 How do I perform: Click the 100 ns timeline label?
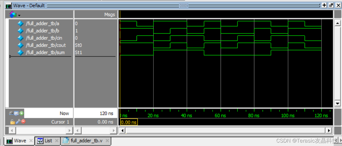pos(288,116)
